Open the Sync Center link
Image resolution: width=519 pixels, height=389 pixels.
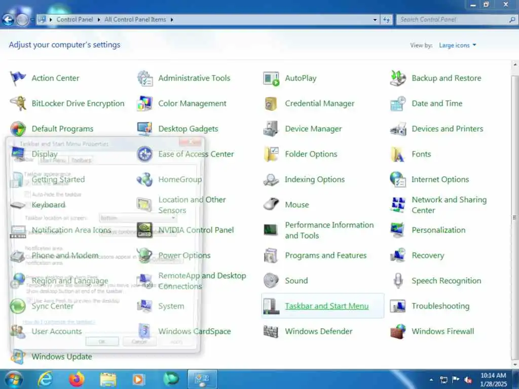point(53,306)
